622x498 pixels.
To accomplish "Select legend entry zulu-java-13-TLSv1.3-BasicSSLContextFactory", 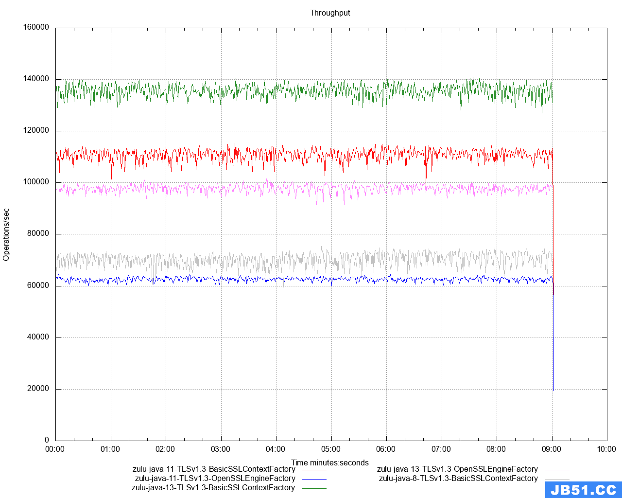I will (213, 488).
